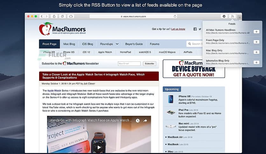Click the AirPods topic link

point(188,52)
